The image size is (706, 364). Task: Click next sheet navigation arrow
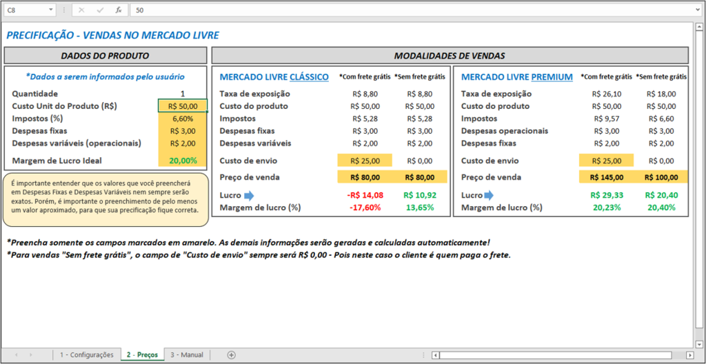tap(31, 355)
